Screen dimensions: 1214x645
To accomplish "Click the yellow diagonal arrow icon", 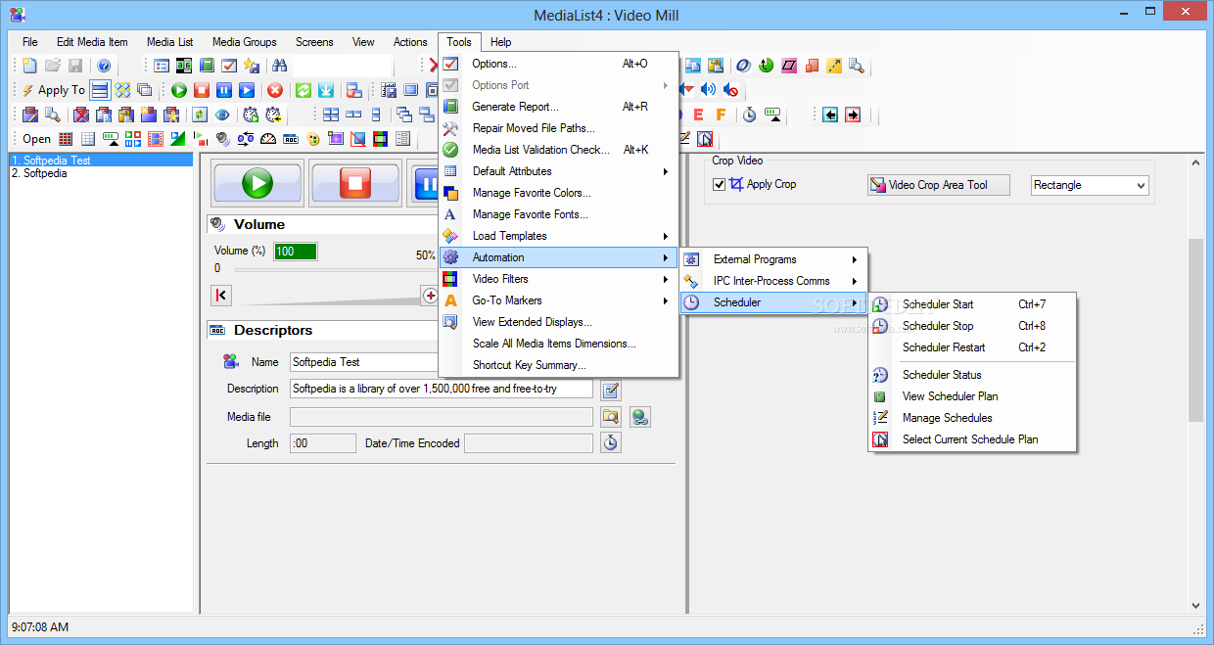I will 834,66.
